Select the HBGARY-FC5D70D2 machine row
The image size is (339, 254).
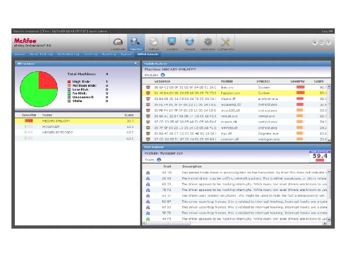click(78, 133)
